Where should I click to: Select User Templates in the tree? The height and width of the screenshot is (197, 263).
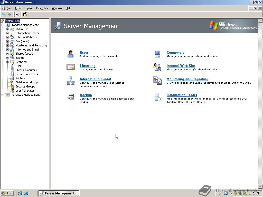point(25,91)
